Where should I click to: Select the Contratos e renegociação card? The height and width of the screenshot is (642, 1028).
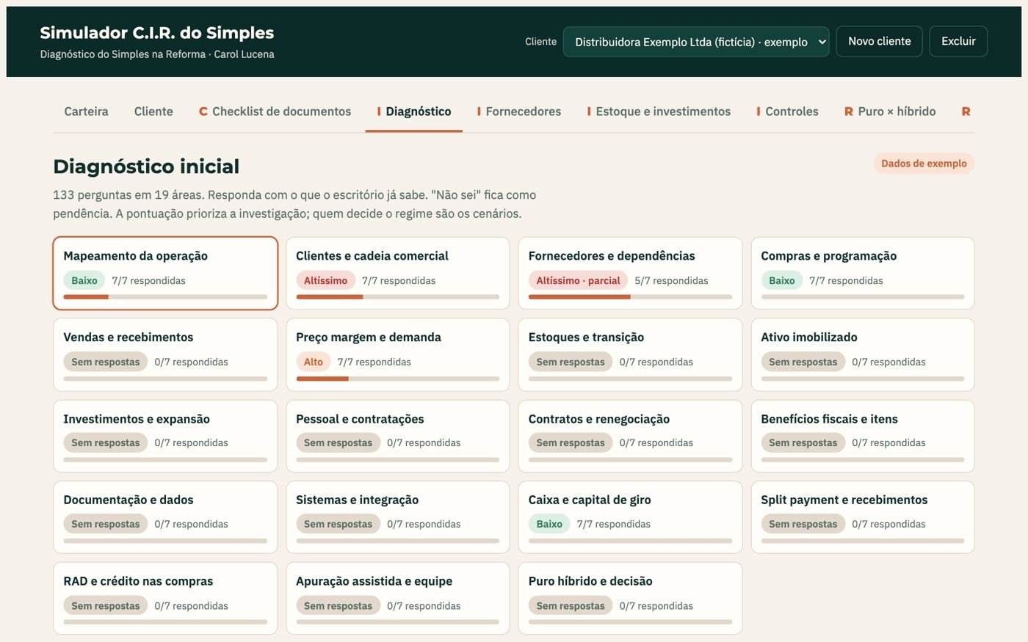click(630, 436)
